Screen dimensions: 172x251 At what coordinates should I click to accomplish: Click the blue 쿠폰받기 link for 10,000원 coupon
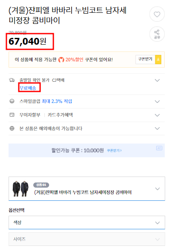pyautogui.click(x=114, y=151)
